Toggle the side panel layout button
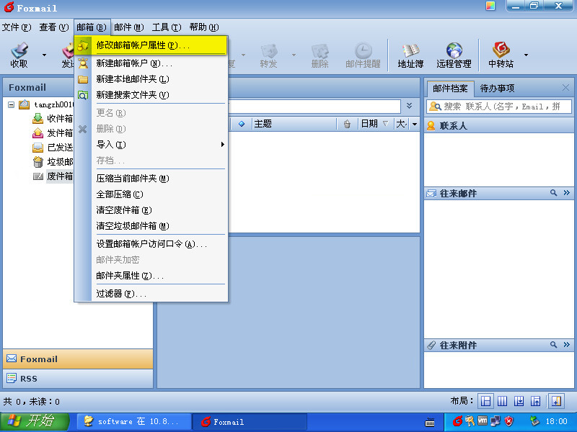Viewport: 577px width, 432px height. [556, 401]
